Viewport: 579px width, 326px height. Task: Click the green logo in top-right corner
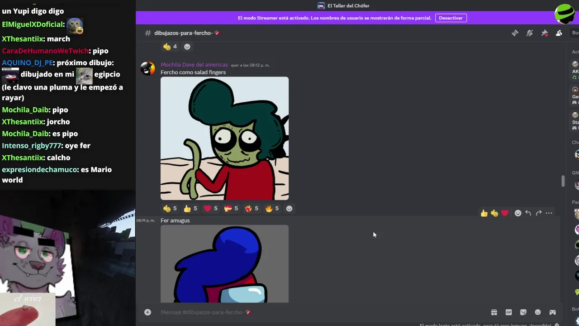click(x=565, y=14)
